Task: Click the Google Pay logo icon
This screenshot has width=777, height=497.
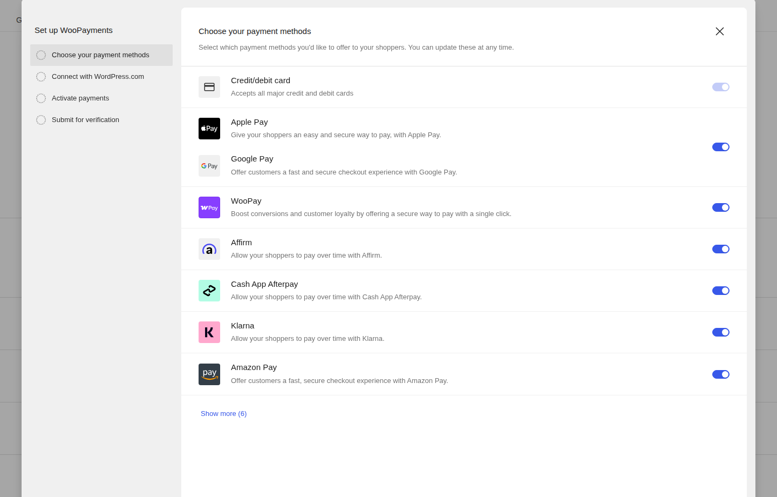Action: pos(209,166)
